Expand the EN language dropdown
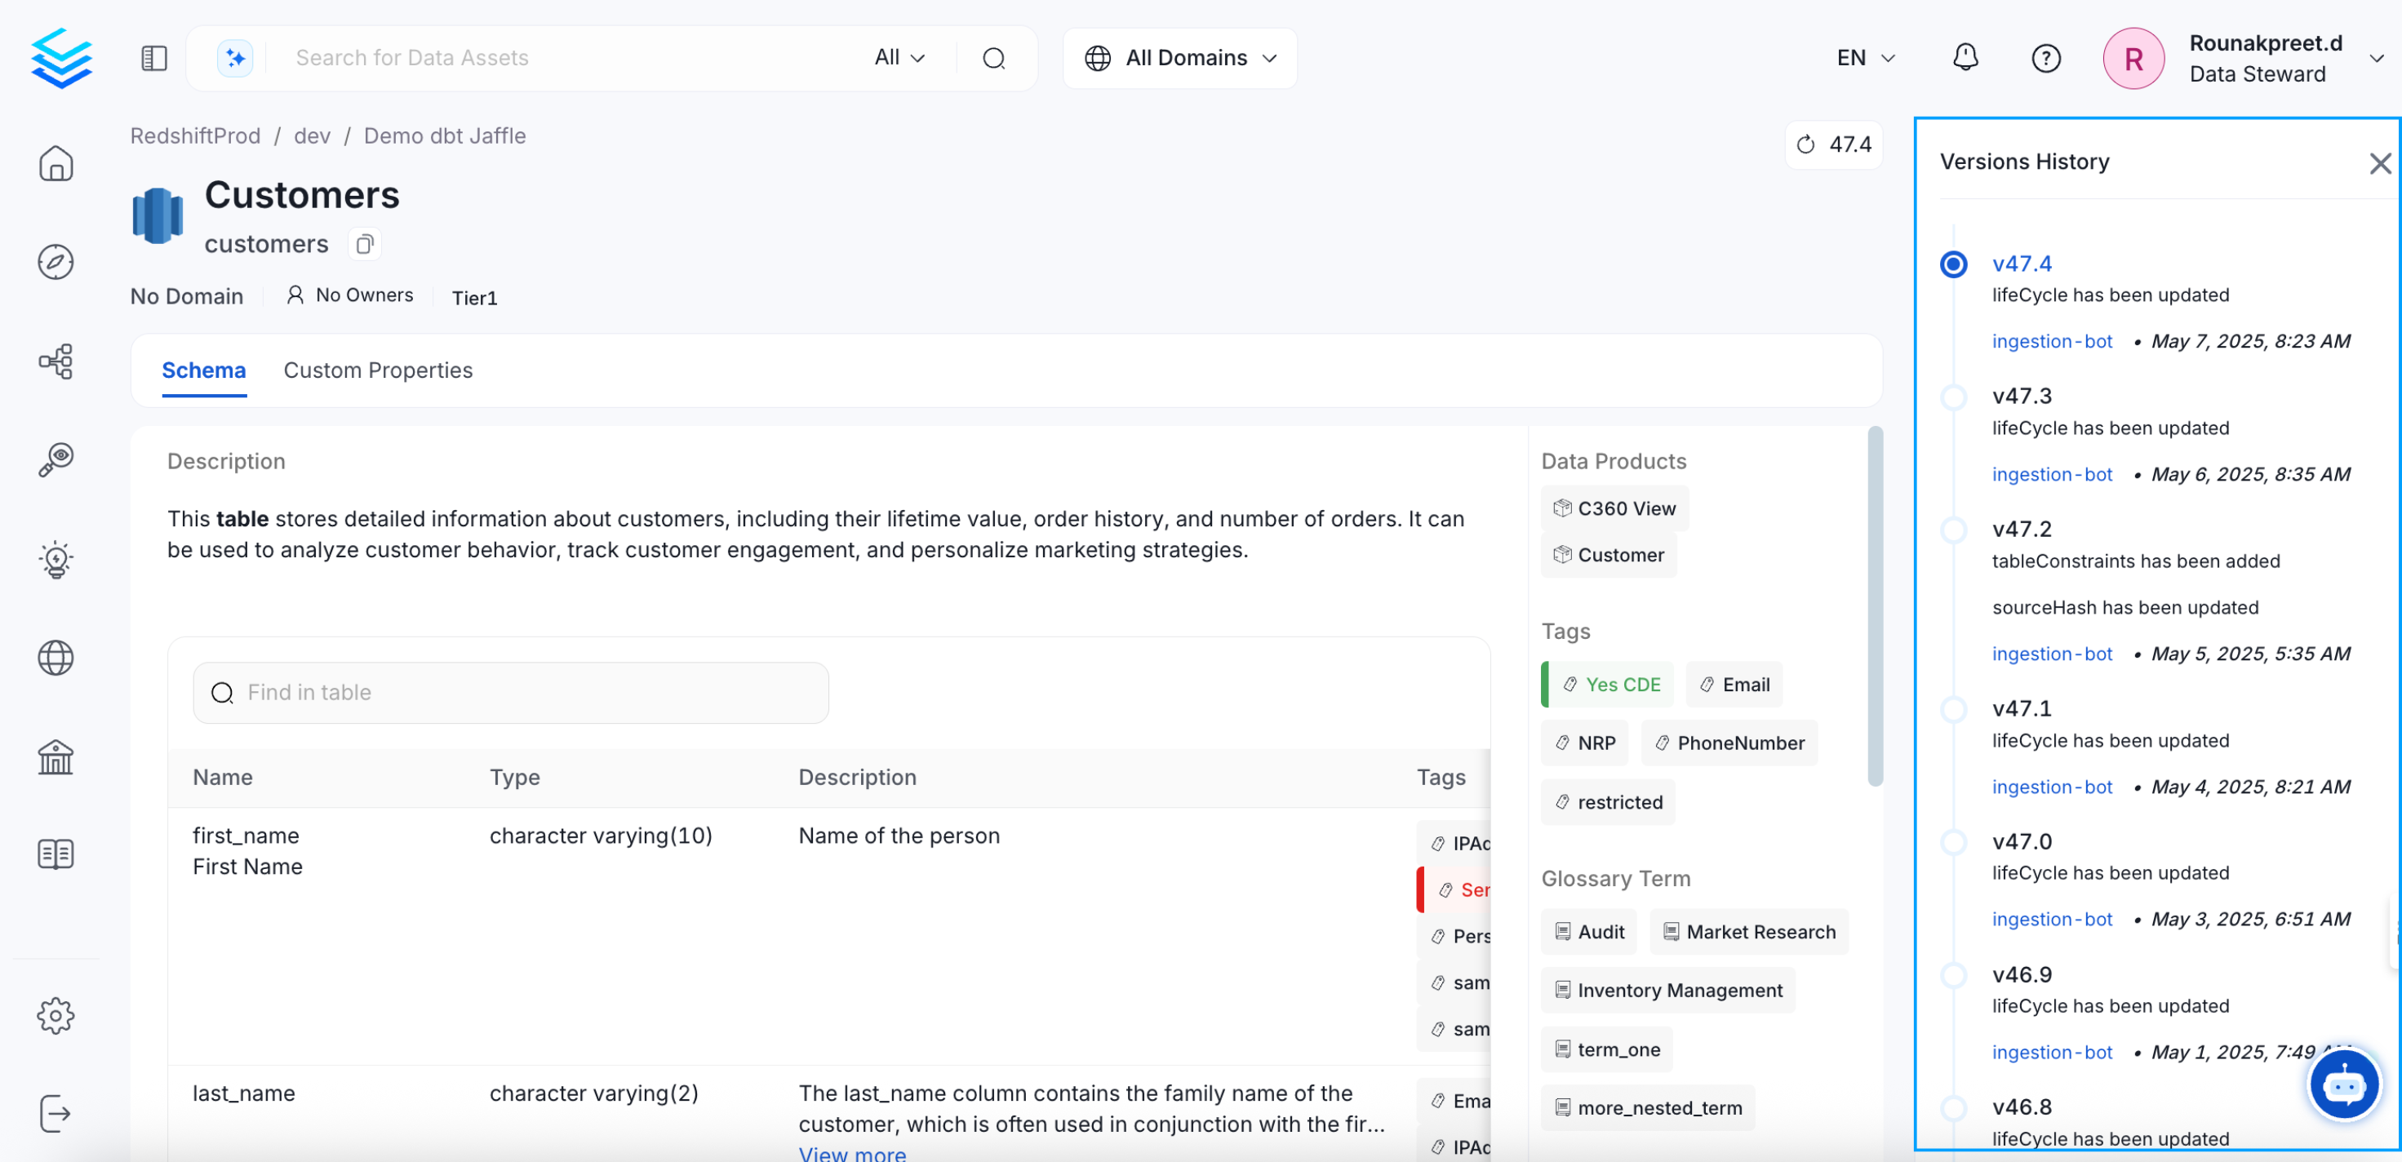 point(1864,57)
